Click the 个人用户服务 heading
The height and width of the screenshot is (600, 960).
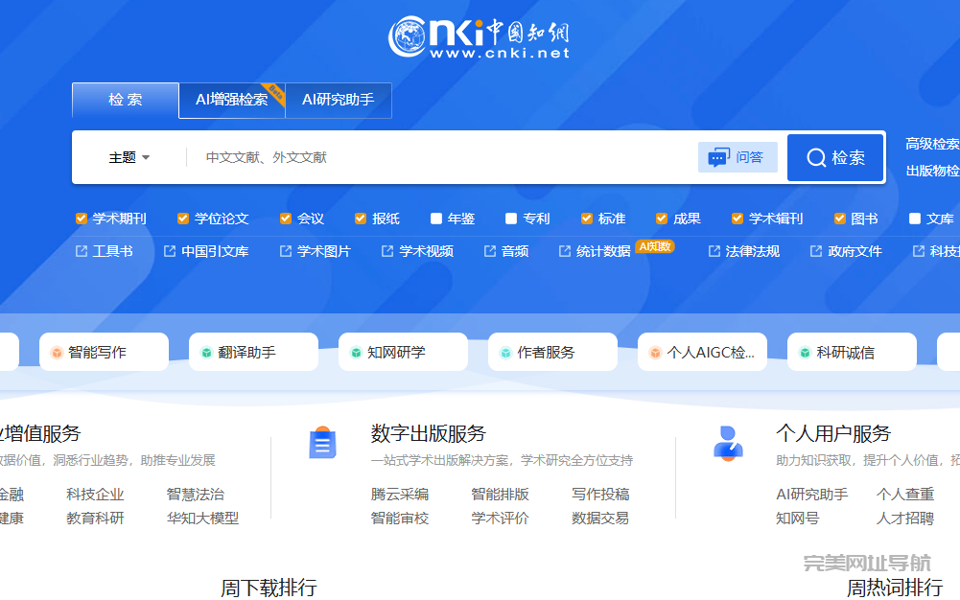[833, 433]
